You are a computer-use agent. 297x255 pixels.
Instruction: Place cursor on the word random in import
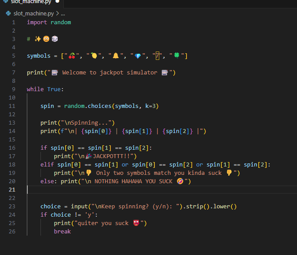[x=61, y=22]
